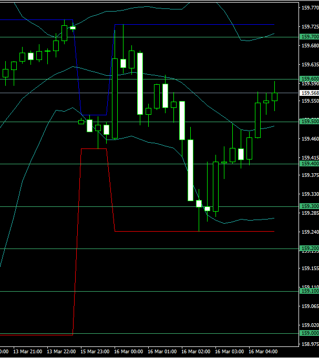The image size is (319, 358).
Task: Select the long red horizontal line near 159.240
Action: pos(210,231)
